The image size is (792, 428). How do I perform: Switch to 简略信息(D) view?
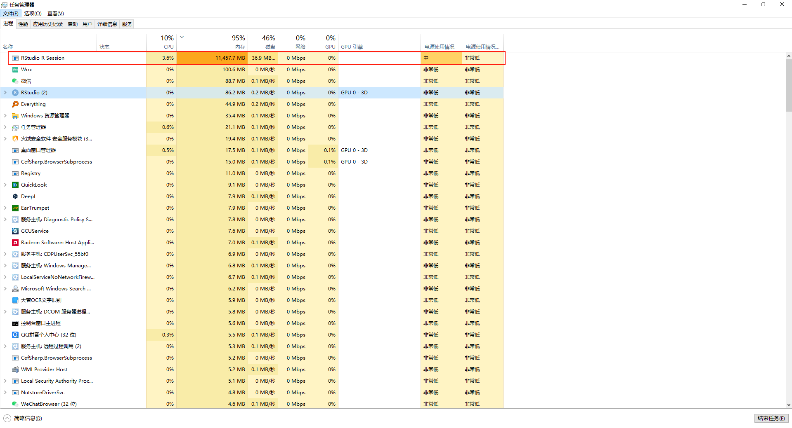[x=23, y=418]
